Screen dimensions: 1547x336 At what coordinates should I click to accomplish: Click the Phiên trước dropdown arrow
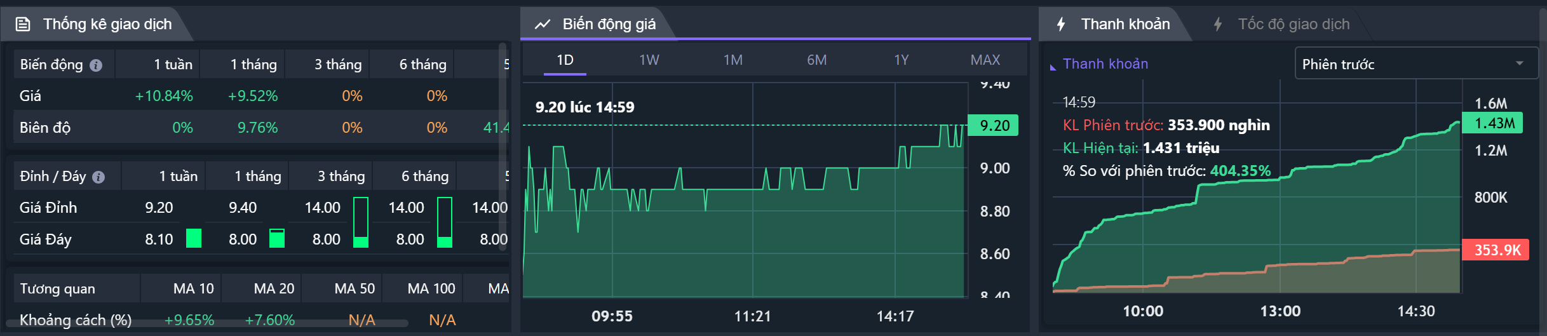(1520, 64)
